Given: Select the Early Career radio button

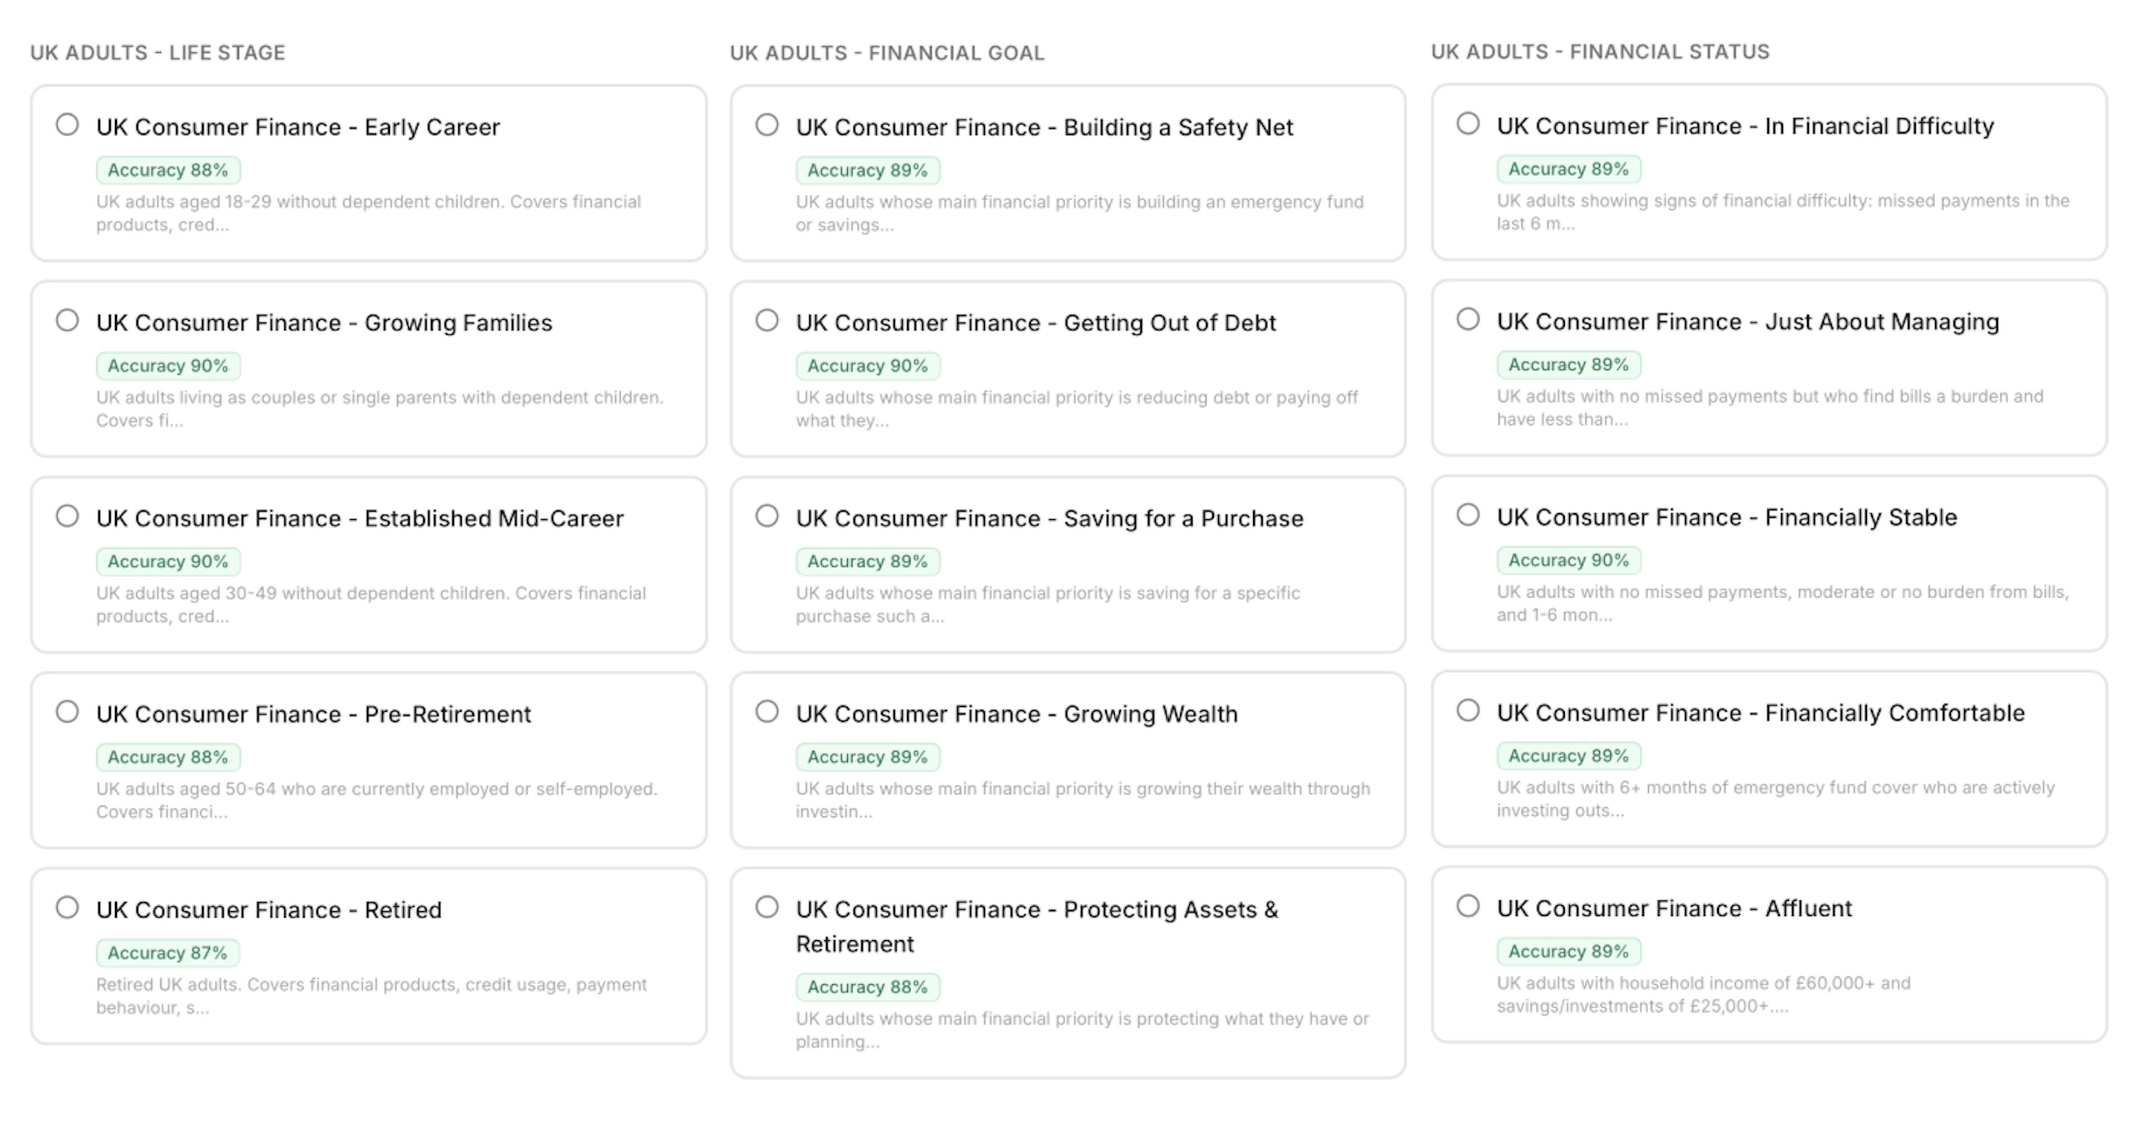Looking at the screenshot, I should coord(67,125).
